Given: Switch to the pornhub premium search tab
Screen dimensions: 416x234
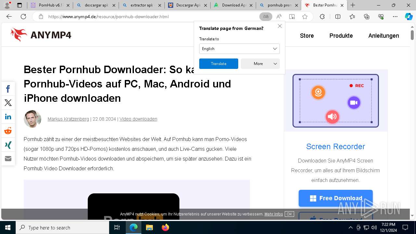Looking at the screenshot, I should [x=279, y=5].
